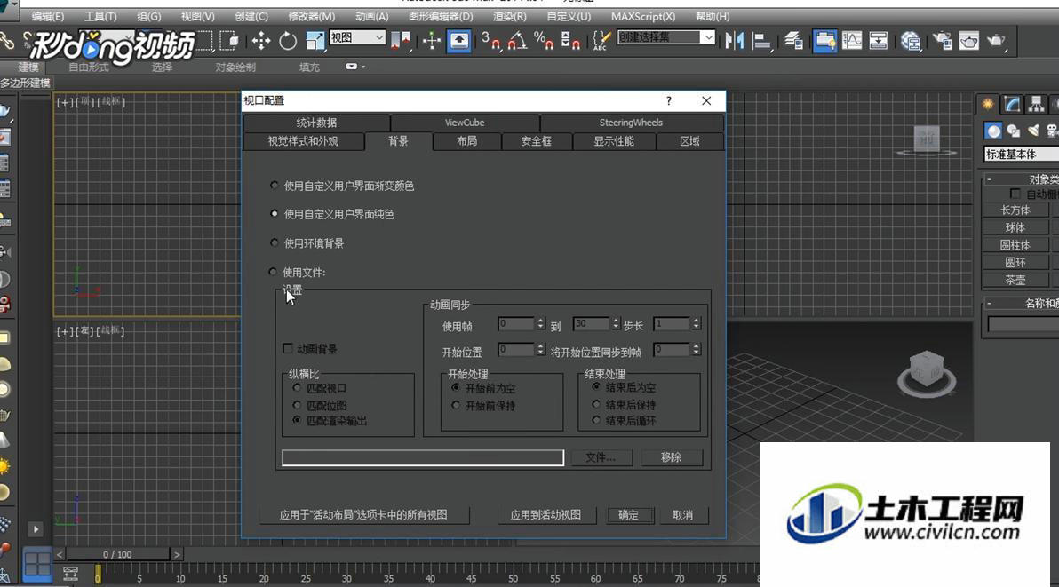Toggle the Keyboard Shortcut Override button
Viewport: 1059px width, 587px height.
click(x=458, y=41)
